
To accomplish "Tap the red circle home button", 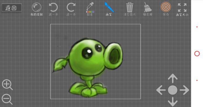I will point(197,54).
